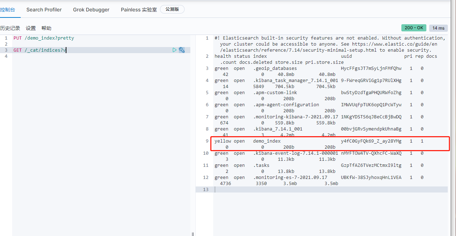
Task: Open the wrench actions menu icon
Action: pyautogui.click(x=182, y=50)
